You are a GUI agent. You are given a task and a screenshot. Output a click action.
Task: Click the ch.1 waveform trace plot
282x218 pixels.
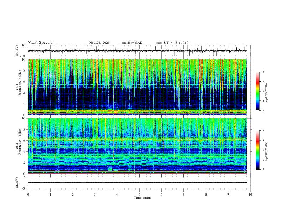tap(137, 51)
